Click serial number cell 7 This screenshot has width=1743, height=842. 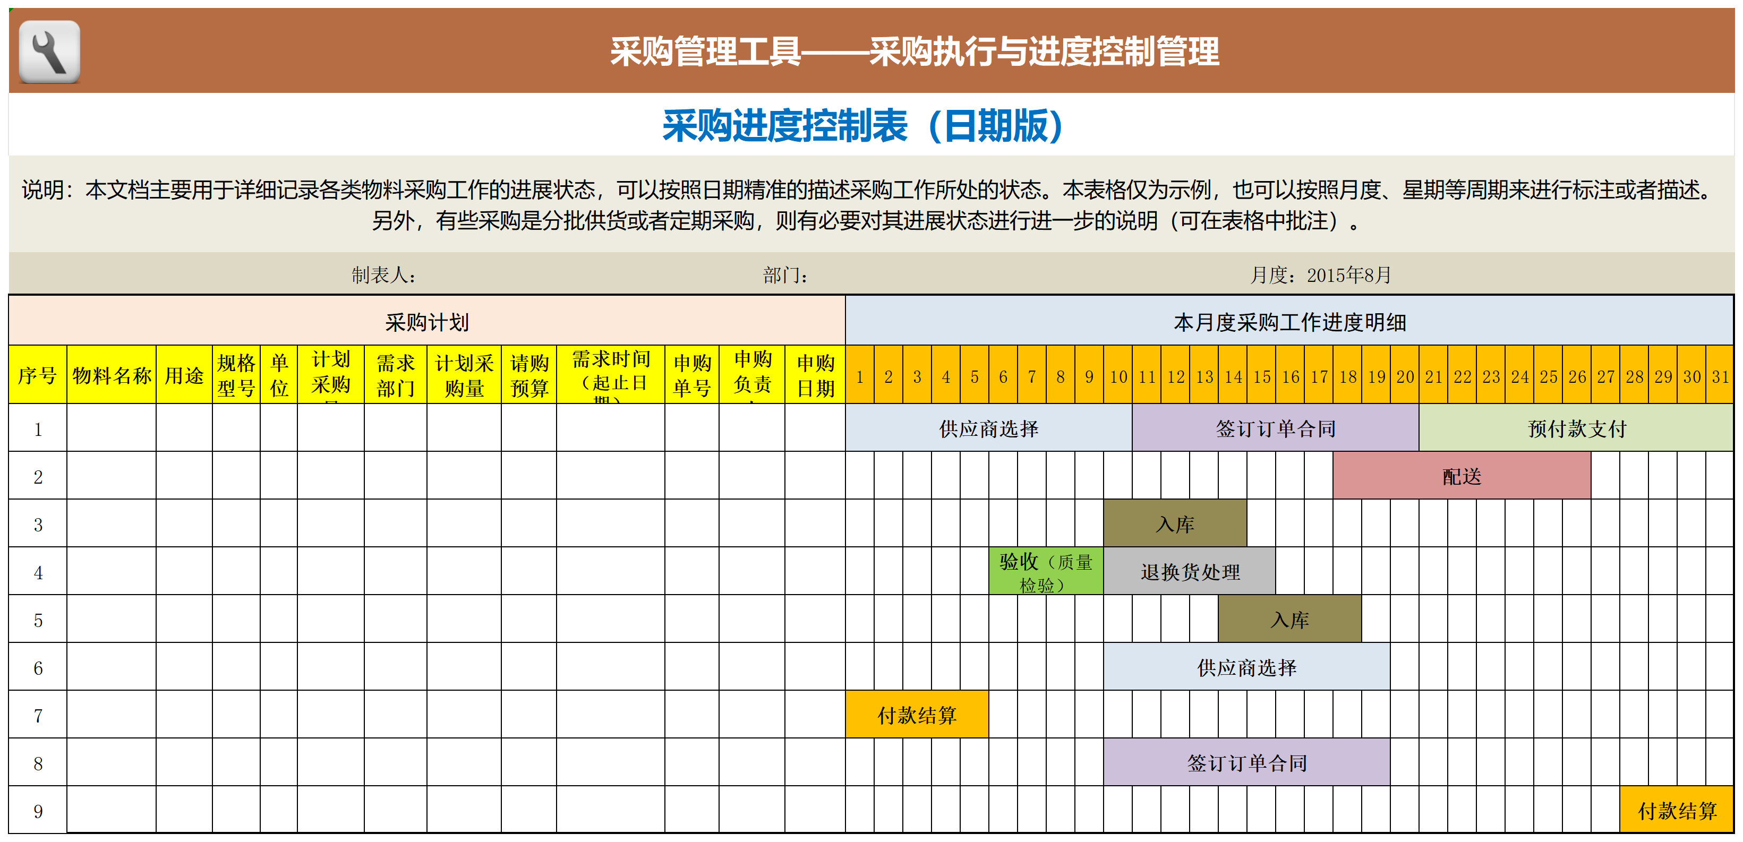(x=38, y=715)
